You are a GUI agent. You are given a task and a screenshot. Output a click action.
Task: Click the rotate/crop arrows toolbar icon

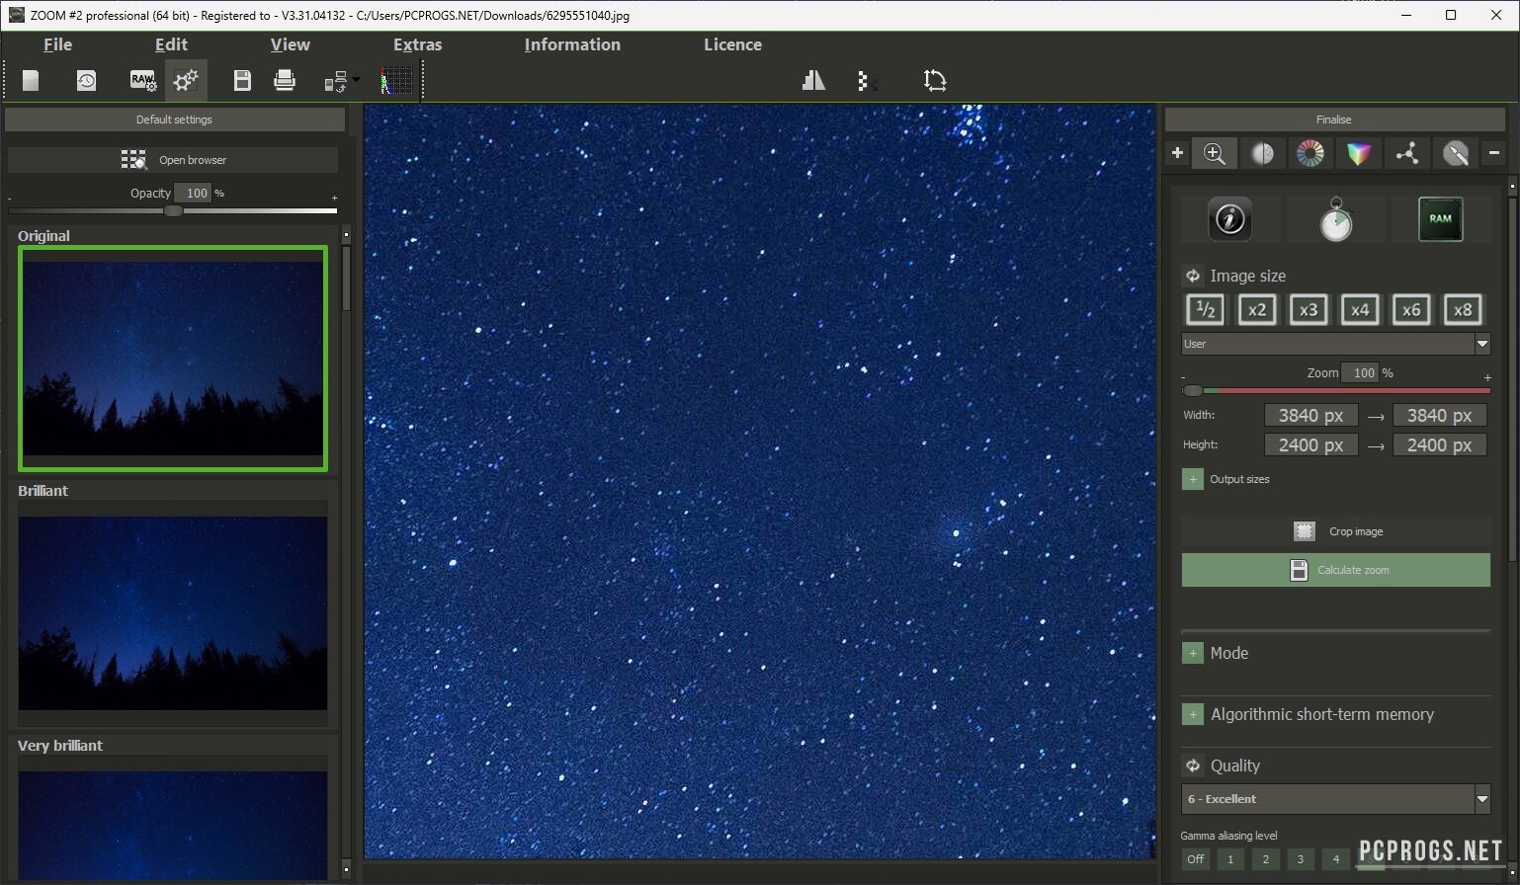934,81
